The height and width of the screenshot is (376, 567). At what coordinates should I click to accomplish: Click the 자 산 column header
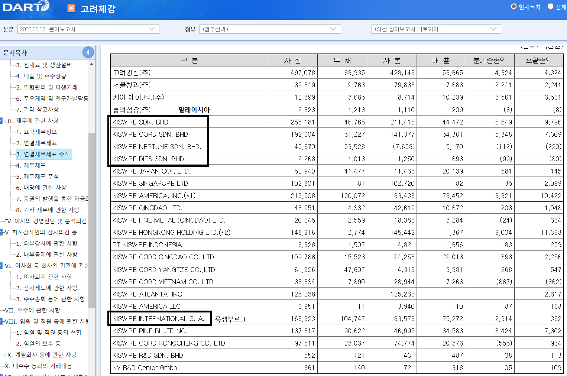[293, 60]
